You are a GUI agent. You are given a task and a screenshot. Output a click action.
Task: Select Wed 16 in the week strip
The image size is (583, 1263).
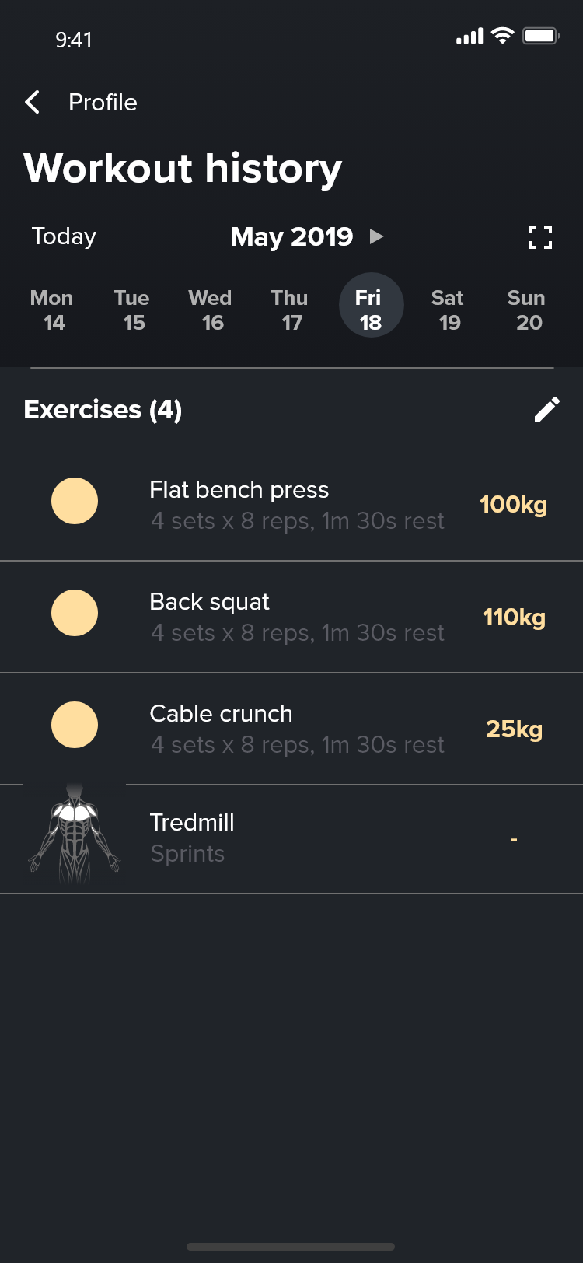click(x=211, y=310)
